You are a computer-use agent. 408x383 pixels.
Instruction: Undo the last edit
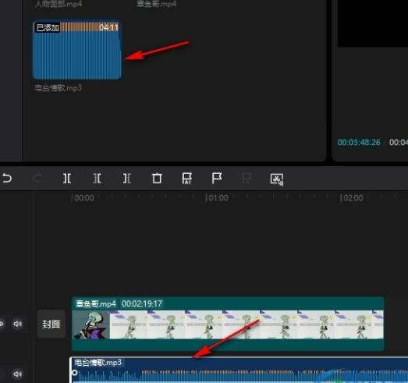(x=7, y=179)
